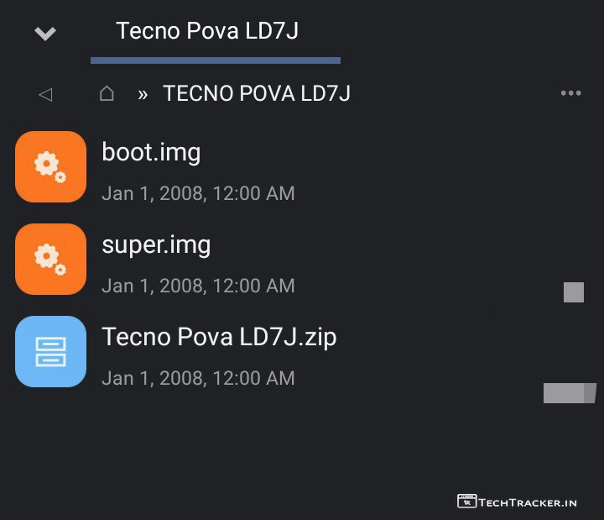Expand the top-left chevron dropdown
The width and height of the screenshot is (604, 520).
pyautogui.click(x=45, y=34)
